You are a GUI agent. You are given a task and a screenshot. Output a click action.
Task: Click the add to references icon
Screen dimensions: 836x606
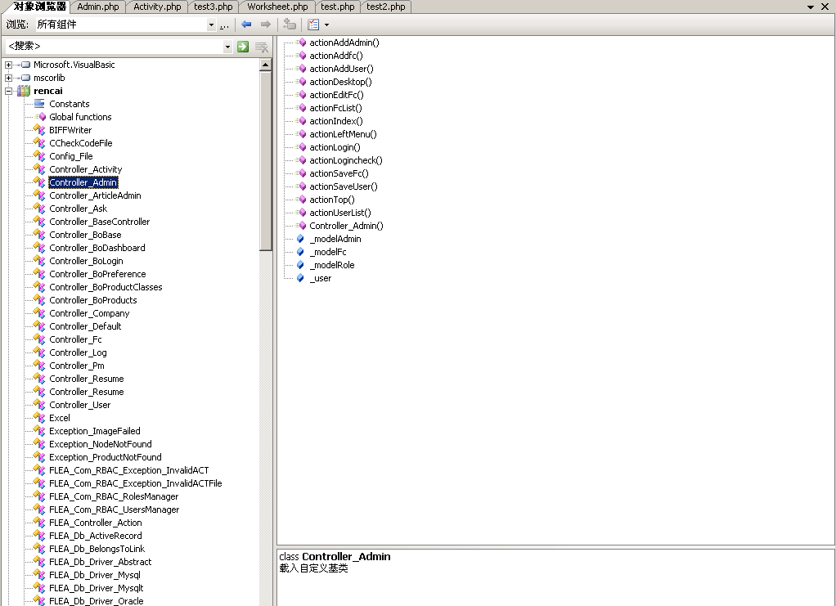(290, 25)
